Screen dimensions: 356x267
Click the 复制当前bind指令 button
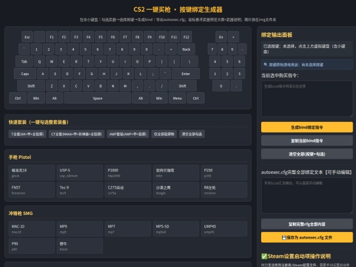(x=307, y=141)
